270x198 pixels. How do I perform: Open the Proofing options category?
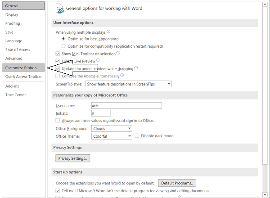coord(13,23)
